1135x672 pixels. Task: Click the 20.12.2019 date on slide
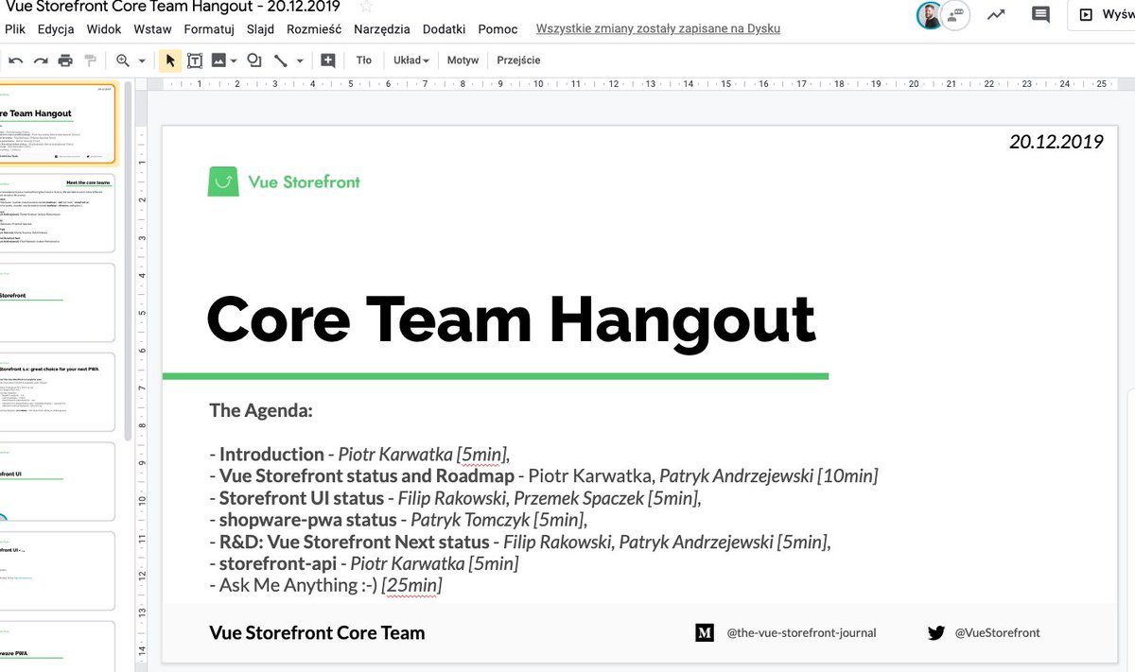pyautogui.click(x=1056, y=142)
